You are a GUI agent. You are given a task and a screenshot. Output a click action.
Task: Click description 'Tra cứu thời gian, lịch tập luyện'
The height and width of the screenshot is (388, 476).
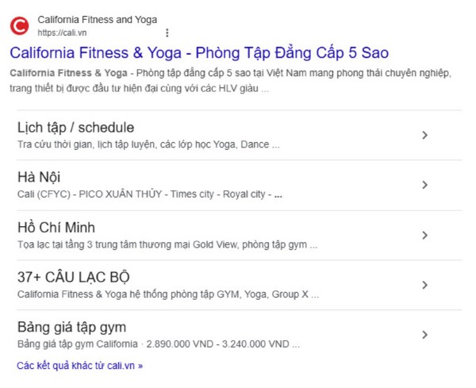pos(148,144)
